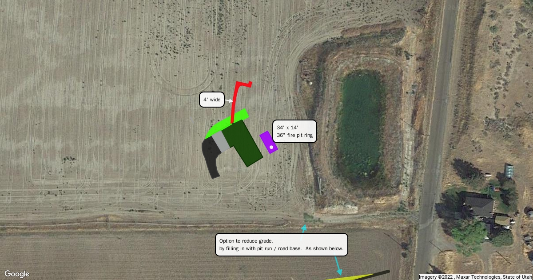Click the hooked top end of red path
Viewport: 533px width, 280px height.
pyautogui.click(x=244, y=84)
